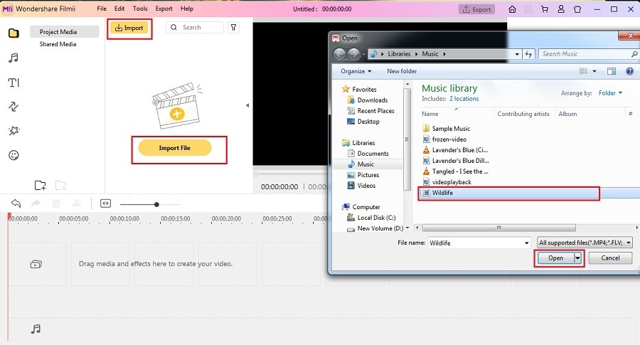Click the yellow Import button

click(x=129, y=28)
